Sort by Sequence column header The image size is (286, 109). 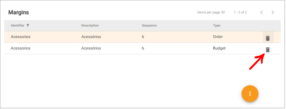click(x=149, y=25)
